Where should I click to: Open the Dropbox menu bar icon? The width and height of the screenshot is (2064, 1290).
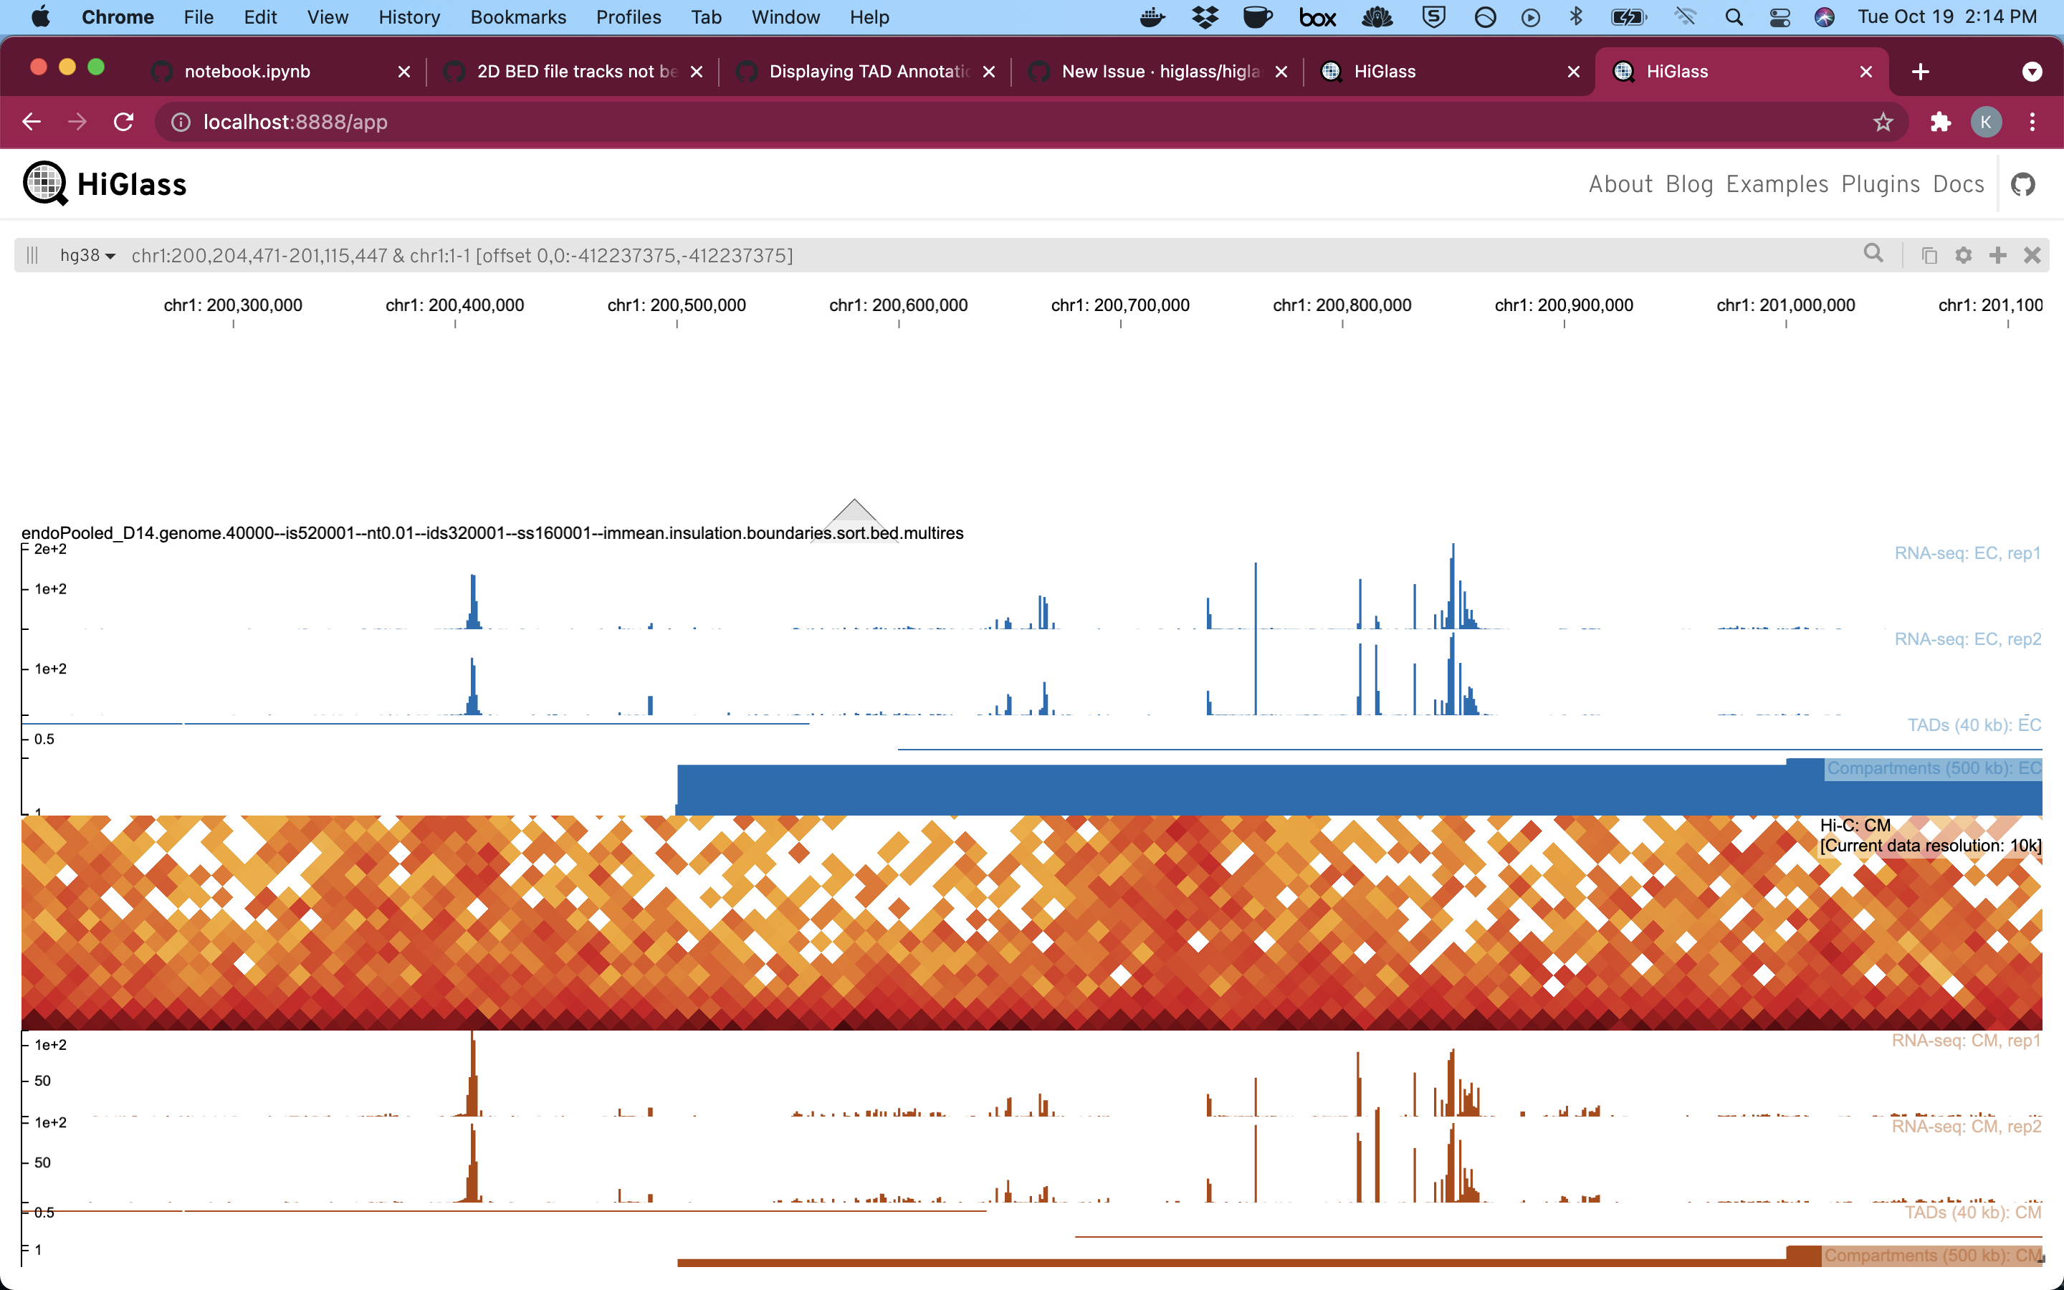[1205, 16]
